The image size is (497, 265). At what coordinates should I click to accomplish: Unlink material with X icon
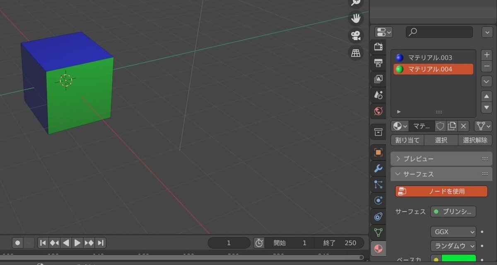tap(463, 126)
